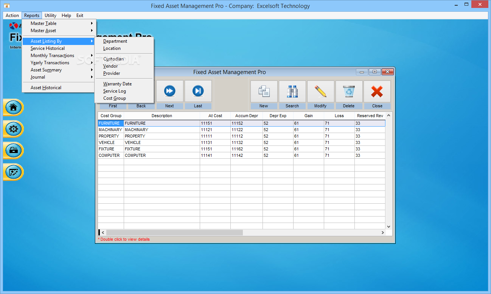Click horizontal scrollbar left arrow

point(103,233)
